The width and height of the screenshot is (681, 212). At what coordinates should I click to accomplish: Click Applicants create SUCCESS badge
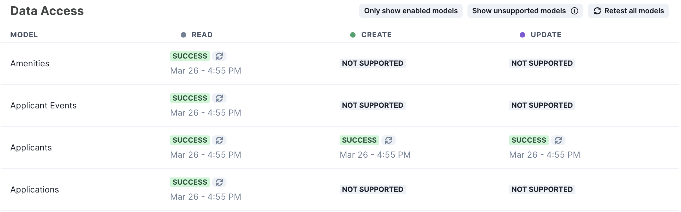click(359, 140)
